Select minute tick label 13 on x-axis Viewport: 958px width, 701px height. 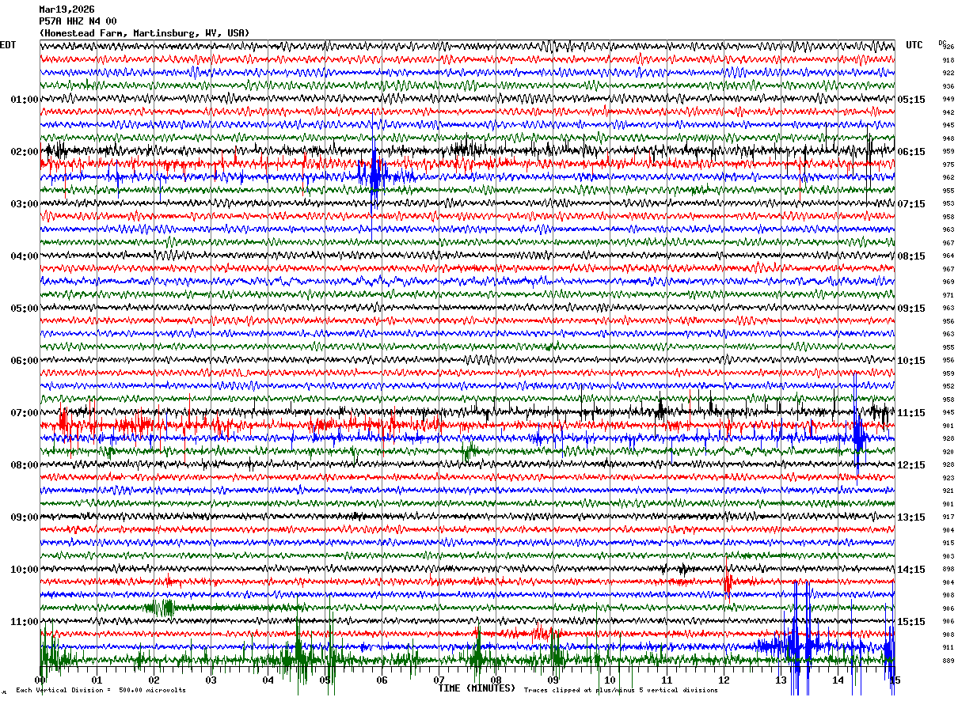pos(781,680)
